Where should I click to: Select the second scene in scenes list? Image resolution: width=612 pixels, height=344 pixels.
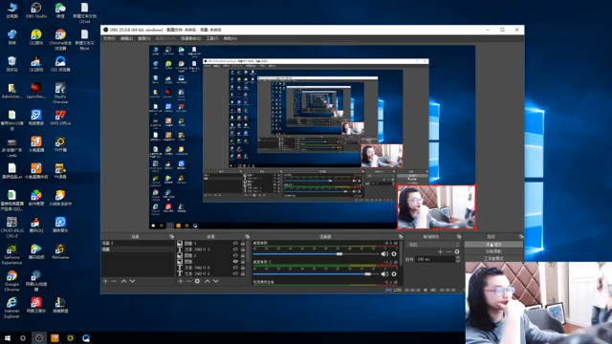138,249
